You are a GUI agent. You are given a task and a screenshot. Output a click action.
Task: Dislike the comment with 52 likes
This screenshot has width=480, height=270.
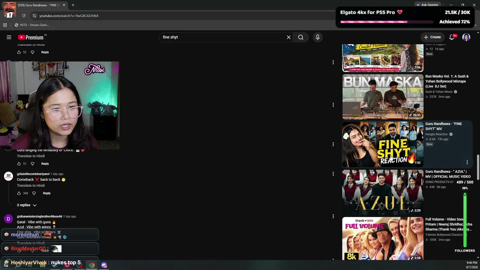tap(32, 52)
